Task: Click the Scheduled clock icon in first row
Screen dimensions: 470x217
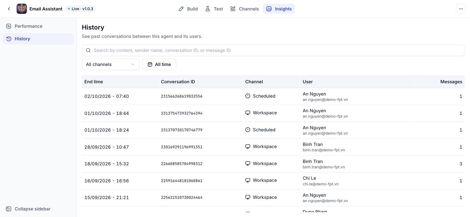Action: [248, 96]
